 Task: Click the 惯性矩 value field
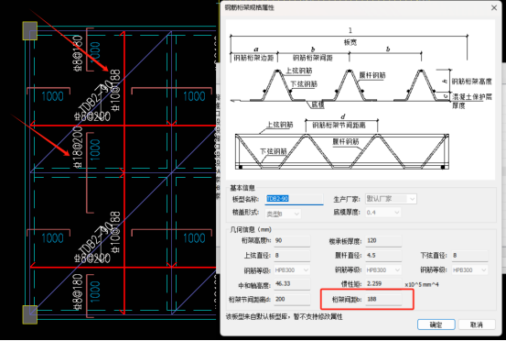[383, 284]
